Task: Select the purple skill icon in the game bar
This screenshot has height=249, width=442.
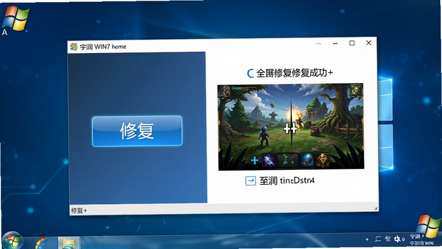Action: coord(269,160)
